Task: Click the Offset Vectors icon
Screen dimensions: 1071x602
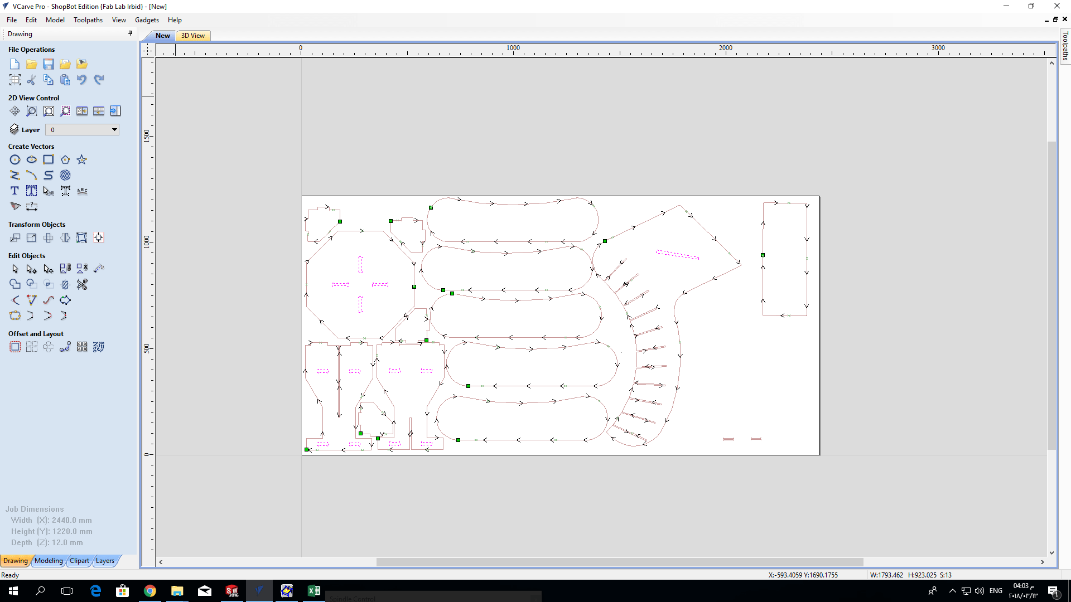Action: tap(15, 347)
